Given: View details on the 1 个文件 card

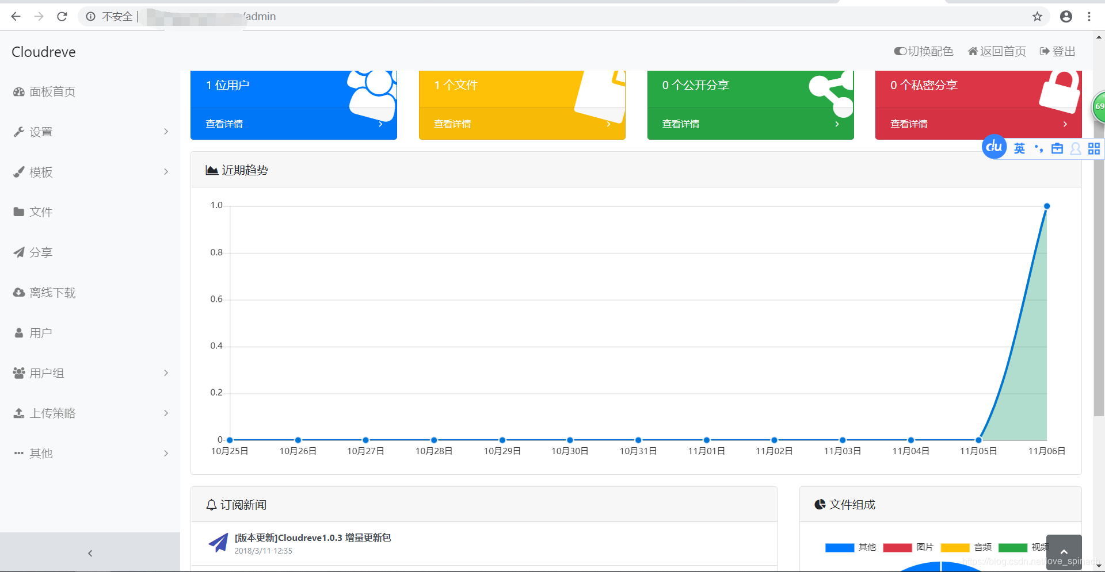Looking at the screenshot, I should coord(522,124).
